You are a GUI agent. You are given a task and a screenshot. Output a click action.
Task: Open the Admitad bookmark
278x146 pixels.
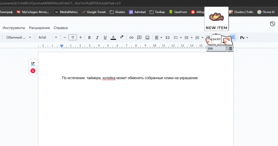[137, 12]
